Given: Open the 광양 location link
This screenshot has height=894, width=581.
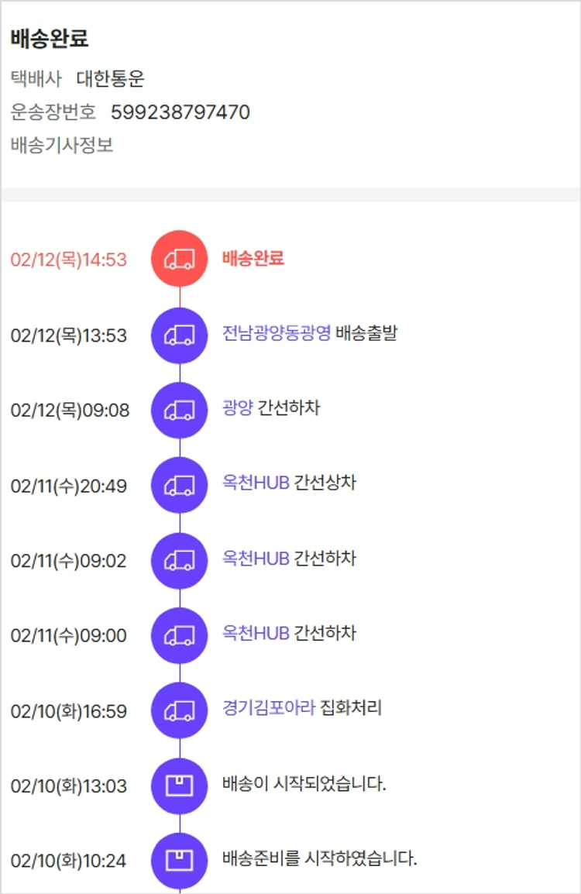Looking at the screenshot, I should pyautogui.click(x=237, y=408).
